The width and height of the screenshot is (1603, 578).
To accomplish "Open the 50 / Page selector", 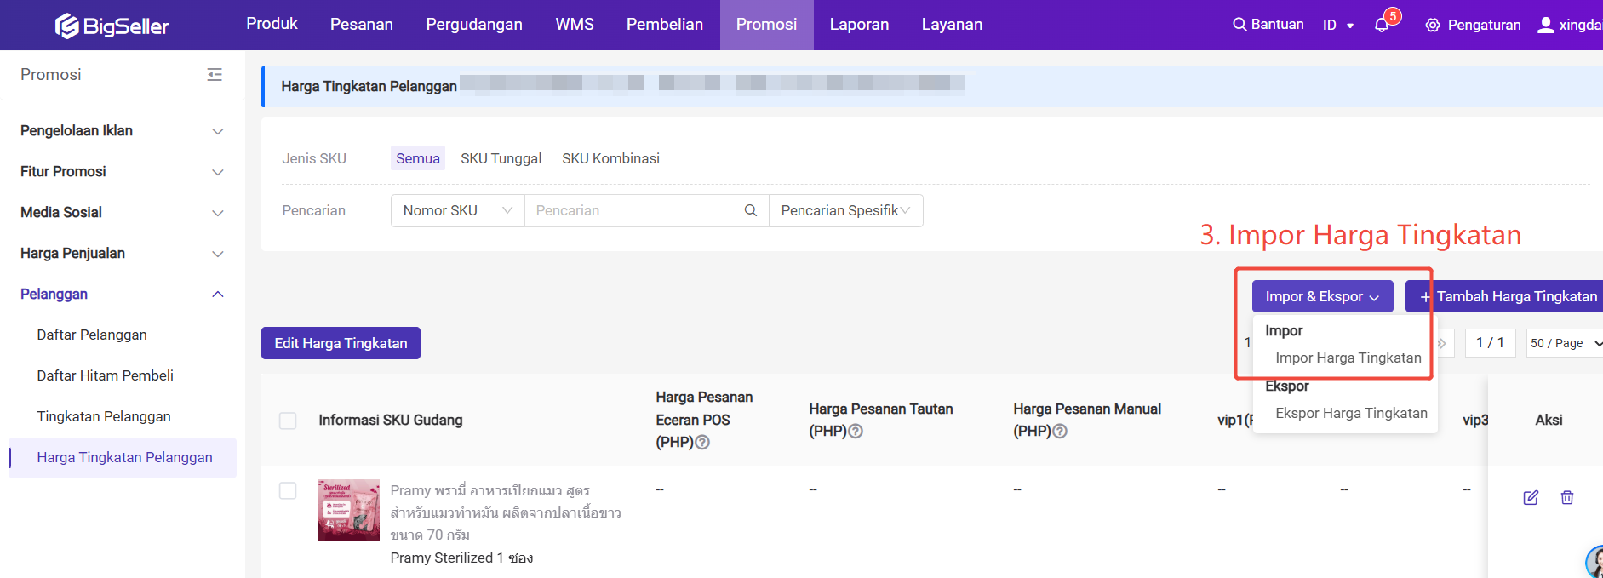I will pos(1565,343).
